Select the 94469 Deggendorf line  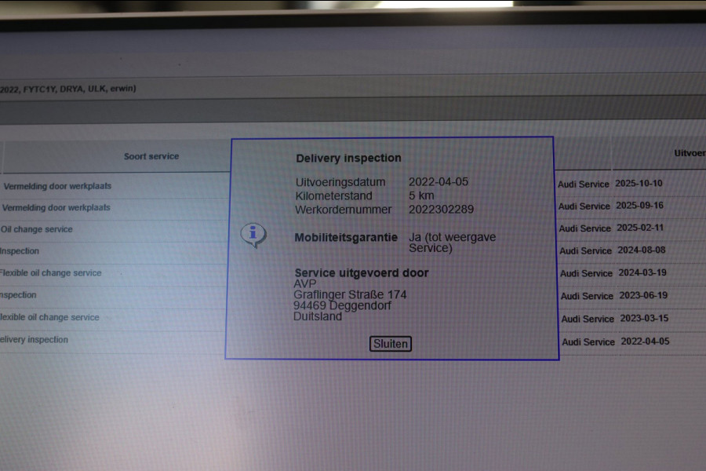[x=342, y=305]
